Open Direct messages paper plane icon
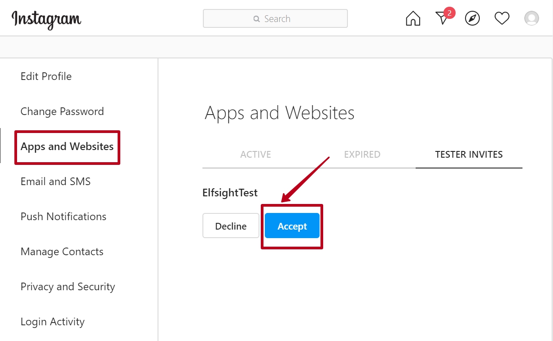 click(442, 18)
